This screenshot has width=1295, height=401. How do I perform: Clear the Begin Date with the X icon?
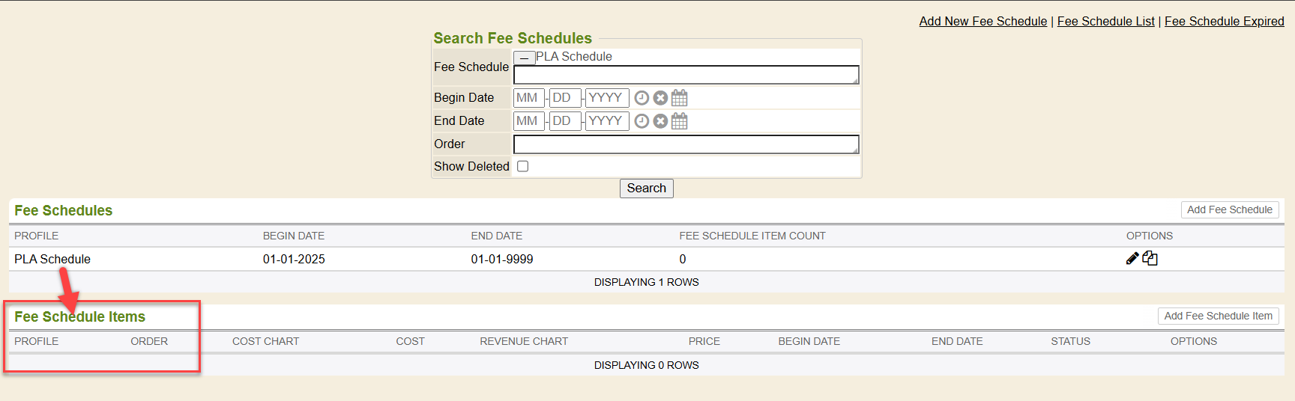pyautogui.click(x=660, y=98)
